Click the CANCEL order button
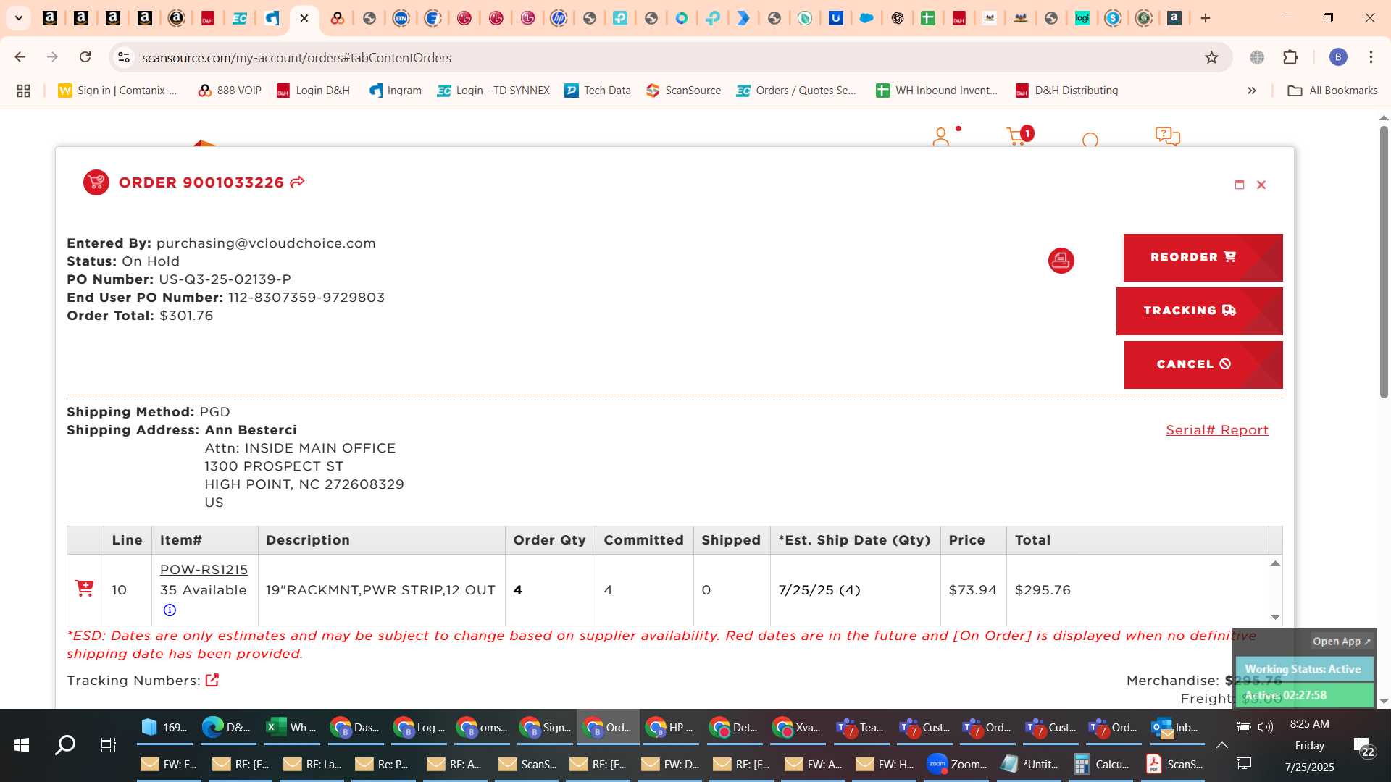Image resolution: width=1391 pixels, height=782 pixels. pyautogui.click(x=1203, y=365)
